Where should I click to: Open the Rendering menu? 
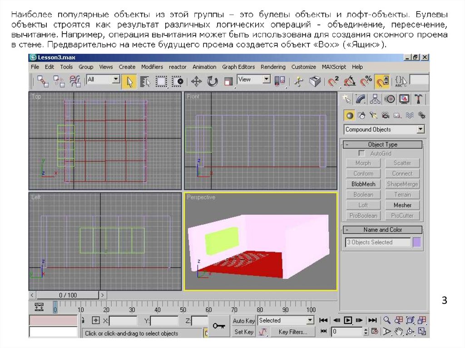click(273, 67)
